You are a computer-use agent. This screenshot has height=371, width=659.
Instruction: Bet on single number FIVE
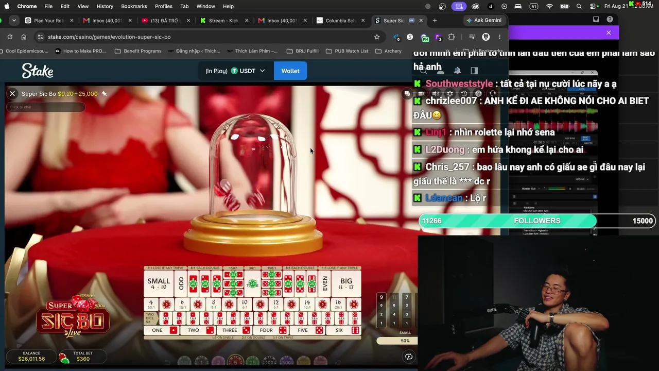point(307,330)
